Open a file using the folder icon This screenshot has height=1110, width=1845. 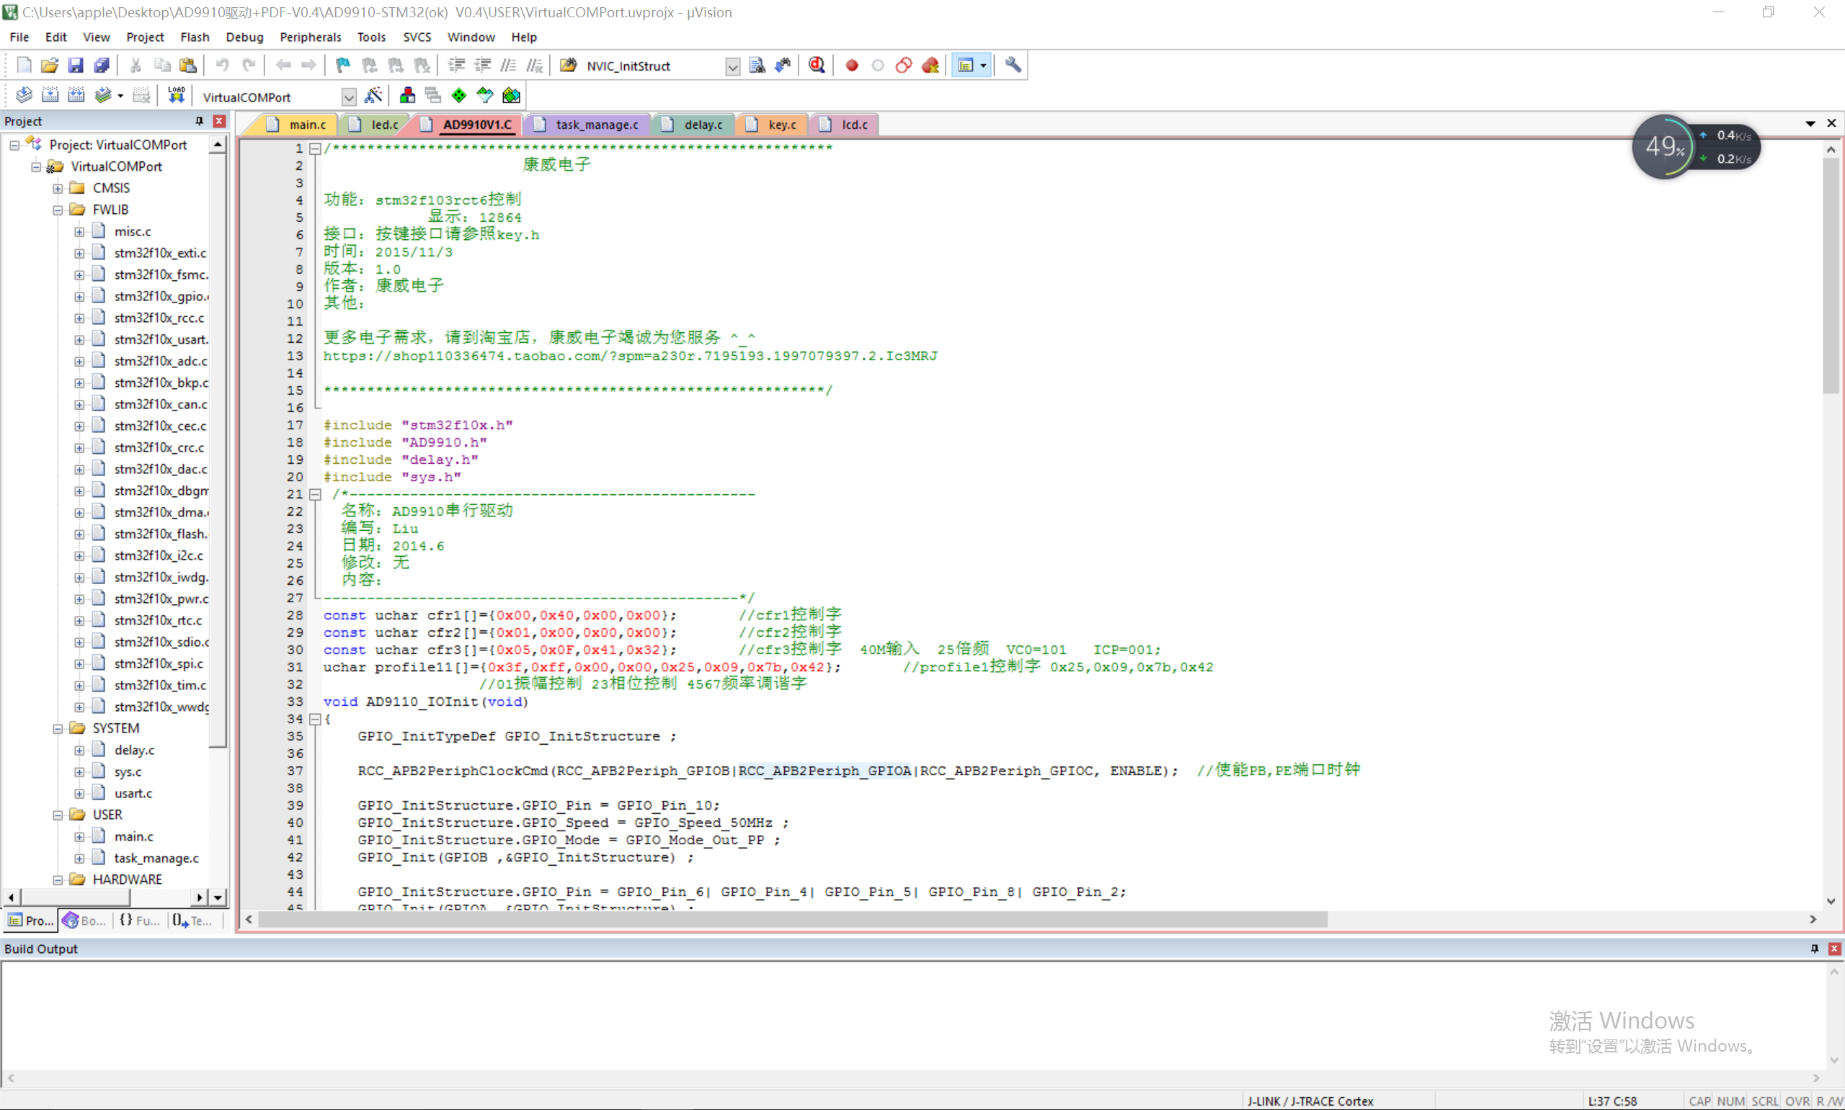point(50,66)
